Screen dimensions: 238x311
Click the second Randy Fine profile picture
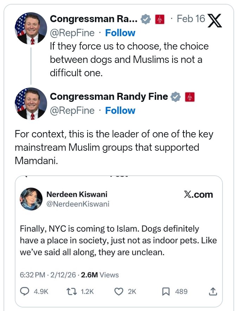pyautogui.click(x=31, y=104)
